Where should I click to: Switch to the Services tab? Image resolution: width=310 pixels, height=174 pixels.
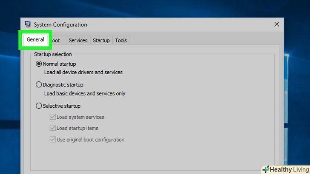tap(78, 40)
